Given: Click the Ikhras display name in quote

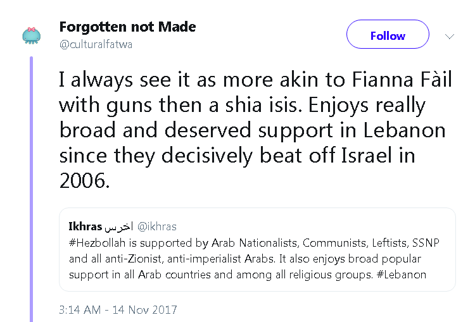Looking at the screenshot, I should [84, 226].
